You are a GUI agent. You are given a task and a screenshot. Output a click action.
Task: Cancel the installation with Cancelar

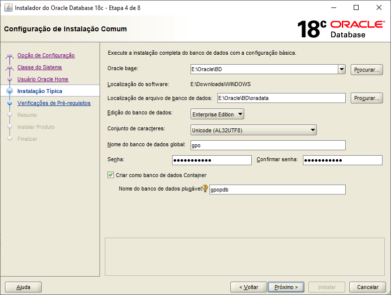coord(367,287)
